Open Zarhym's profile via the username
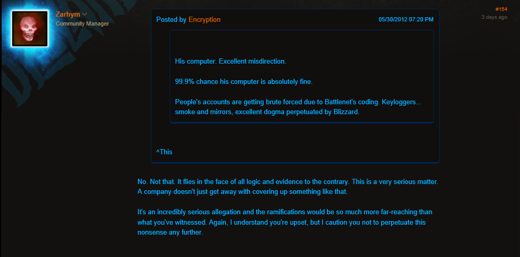This screenshot has width=520, height=257. (x=68, y=15)
